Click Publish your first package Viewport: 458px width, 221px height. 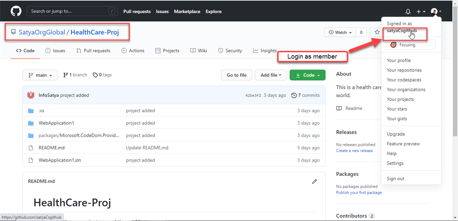[x=359, y=192]
